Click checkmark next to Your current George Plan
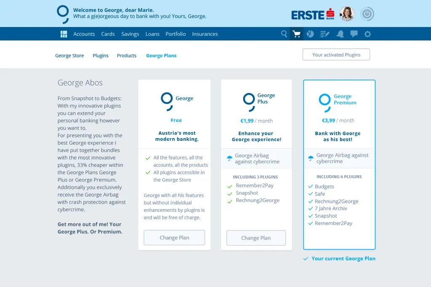The height and width of the screenshot is (287, 431). [306, 259]
